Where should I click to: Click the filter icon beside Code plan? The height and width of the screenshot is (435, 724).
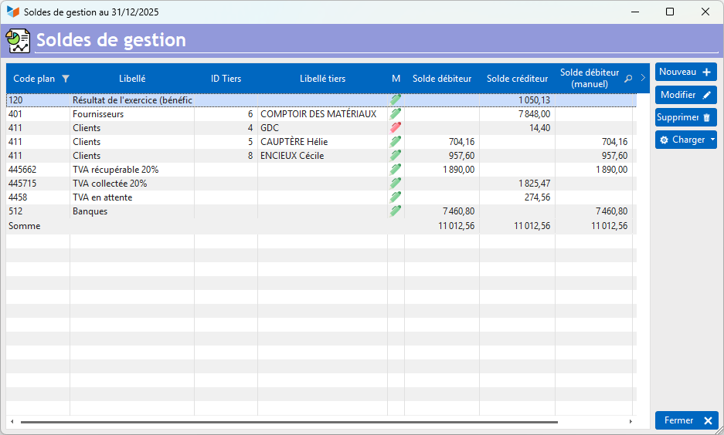click(x=66, y=79)
